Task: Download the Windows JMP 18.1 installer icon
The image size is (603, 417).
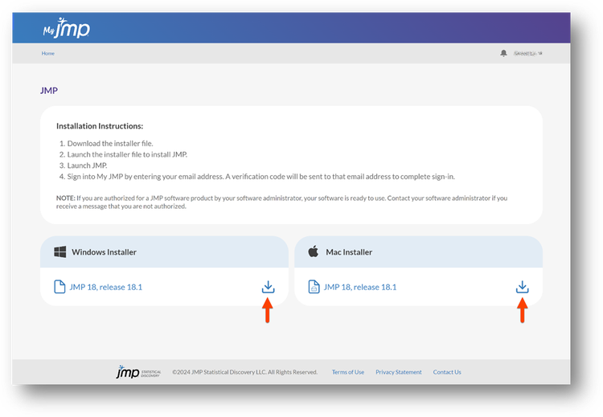Action: (268, 287)
